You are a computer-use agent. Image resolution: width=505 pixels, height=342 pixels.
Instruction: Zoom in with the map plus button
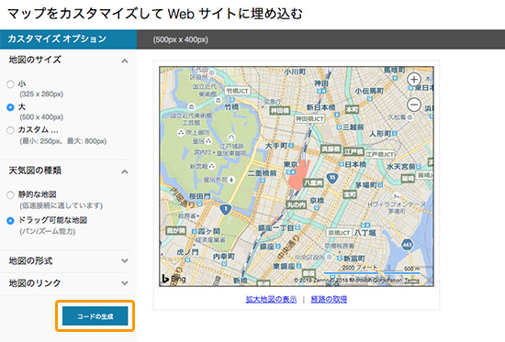pos(414,80)
